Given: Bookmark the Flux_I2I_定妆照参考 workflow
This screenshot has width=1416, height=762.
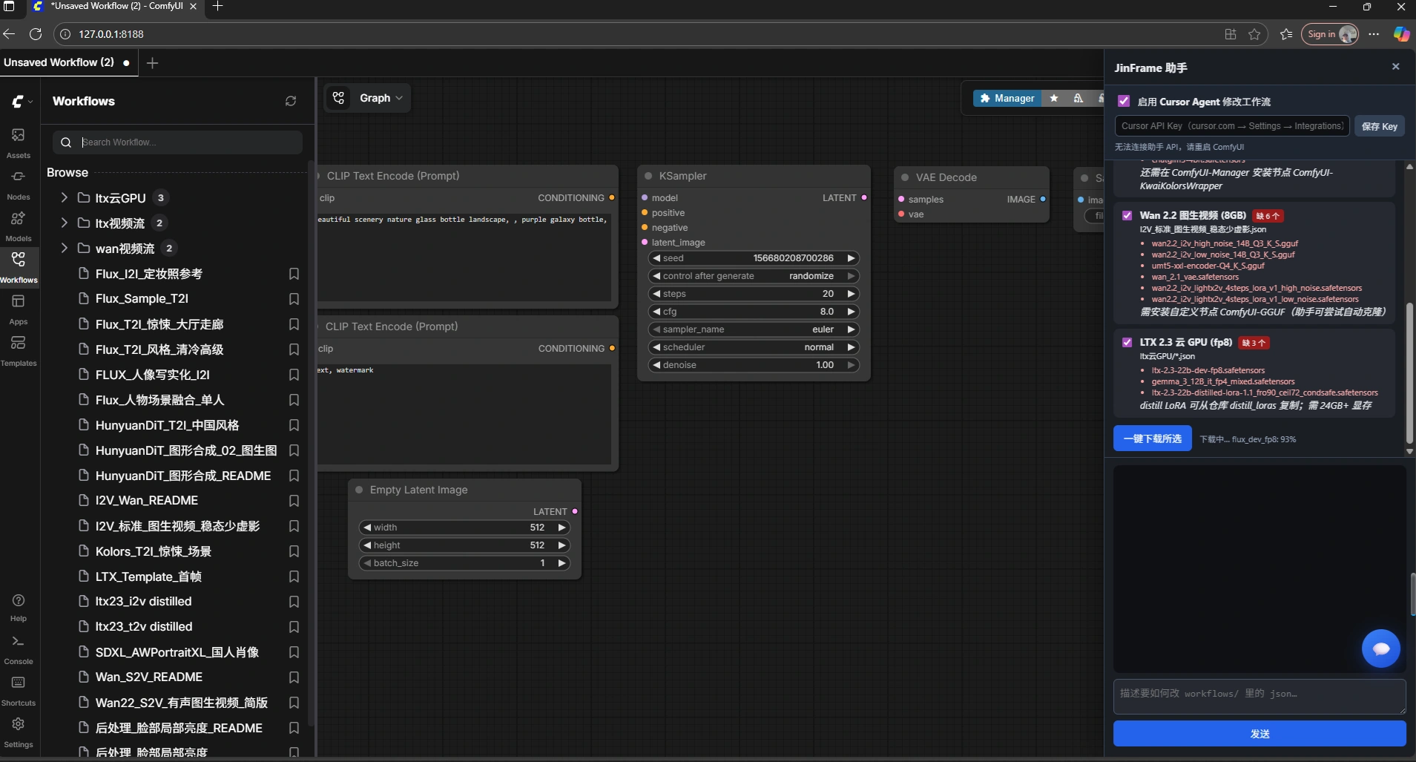Looking at the screenshot, I should click(x=294, y=274).
